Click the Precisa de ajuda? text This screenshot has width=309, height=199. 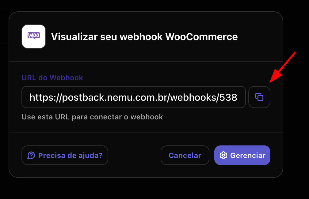click(71, 155)
